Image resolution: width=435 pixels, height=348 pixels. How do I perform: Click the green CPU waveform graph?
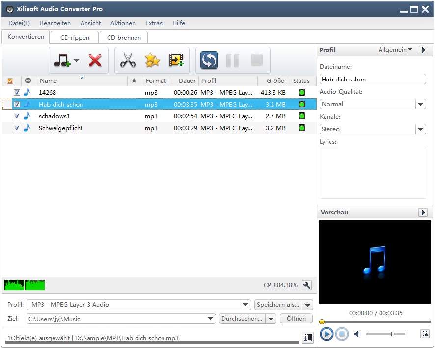pos(25,285)
